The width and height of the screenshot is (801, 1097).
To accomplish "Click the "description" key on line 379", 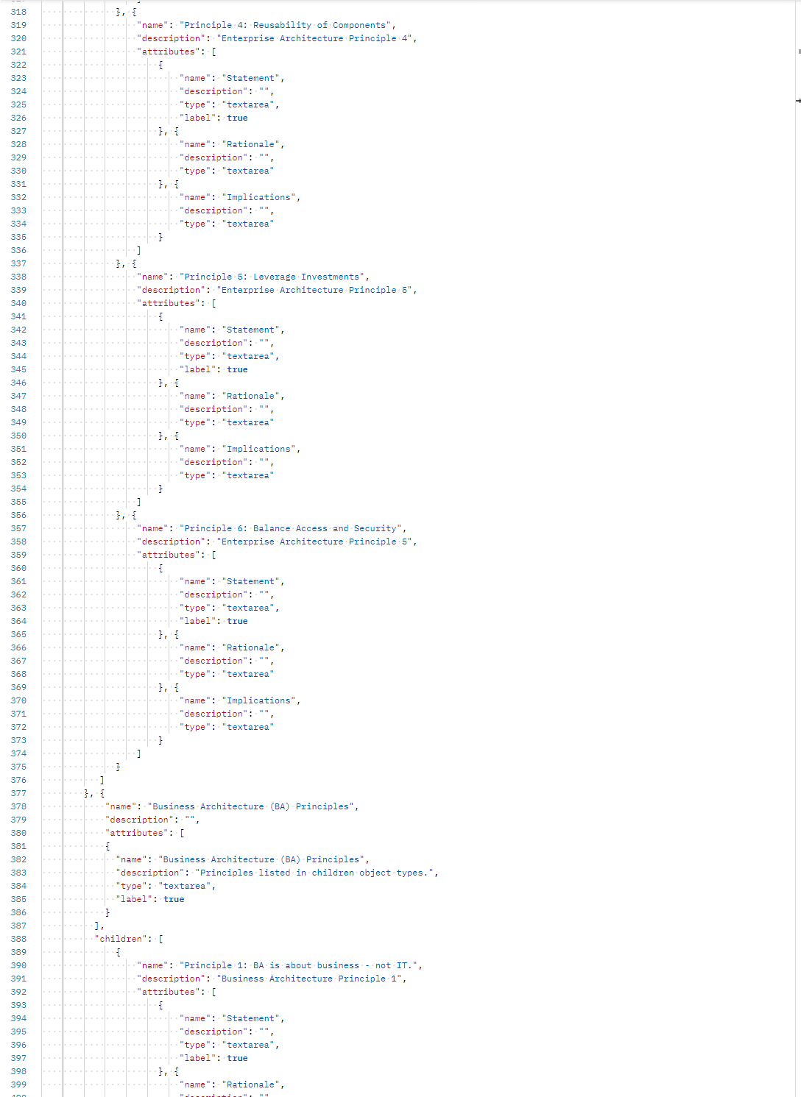I will click(x=140, y=820).
